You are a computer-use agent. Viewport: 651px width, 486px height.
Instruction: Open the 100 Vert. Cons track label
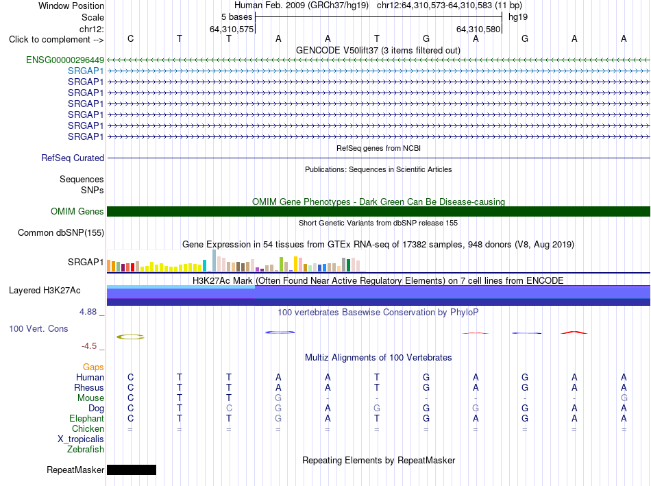tap(38, 328)
